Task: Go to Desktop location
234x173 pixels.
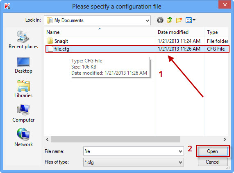Action: (23, 65)
